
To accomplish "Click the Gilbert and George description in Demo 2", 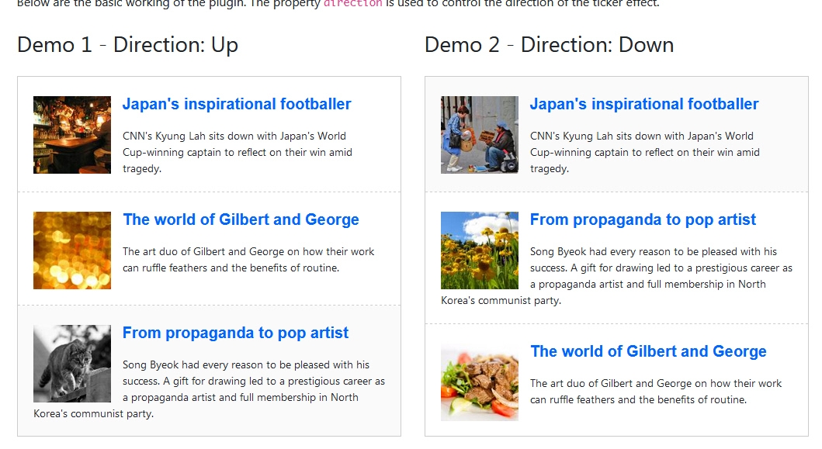I will tap(656, 392).
